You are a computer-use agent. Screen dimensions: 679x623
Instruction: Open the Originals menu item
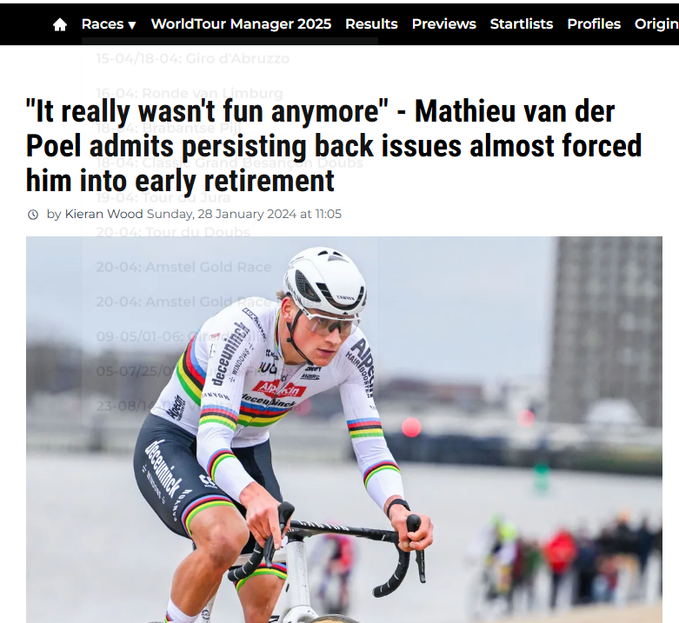[x=656, y=24]
